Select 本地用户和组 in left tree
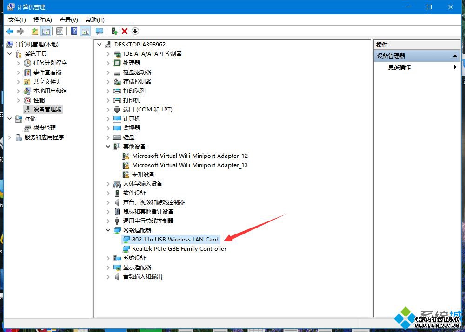 pyautogui.click(x=50, y=91)
